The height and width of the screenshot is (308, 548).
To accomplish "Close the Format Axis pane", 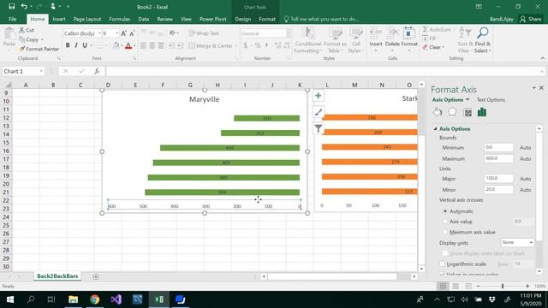I will pyautogui.click(x=541, y=88).
